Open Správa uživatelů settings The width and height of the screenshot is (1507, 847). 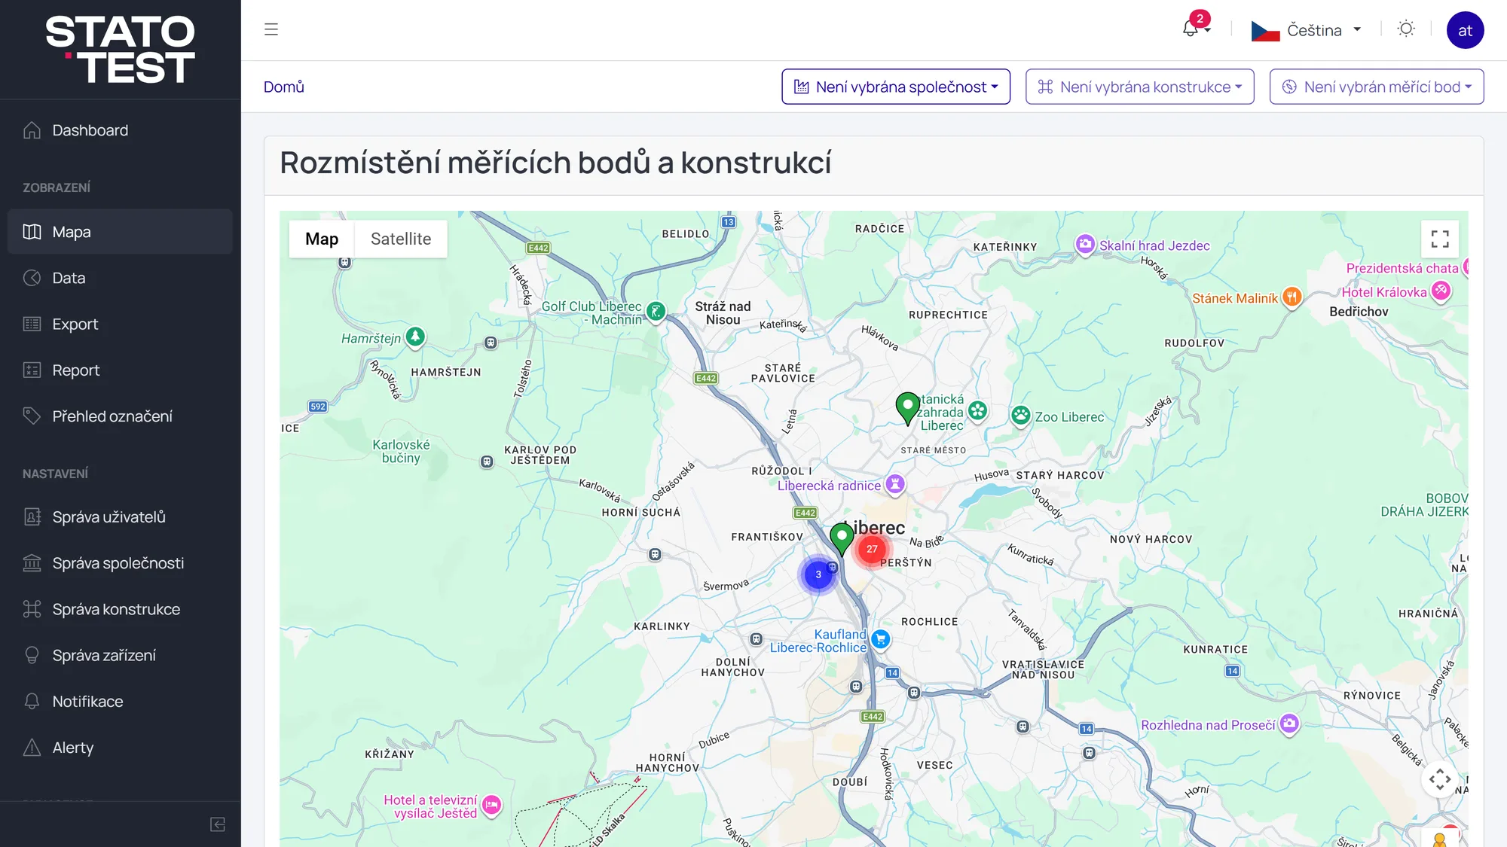[x=120, y=517]
